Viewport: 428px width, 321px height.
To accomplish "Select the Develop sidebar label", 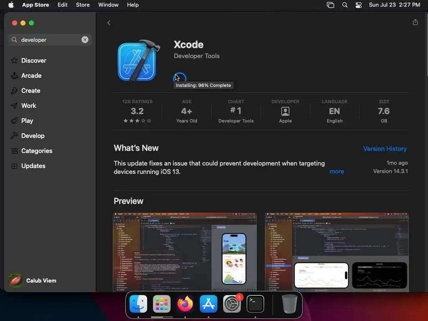I will pyautogui.click(x=33, y=136).
